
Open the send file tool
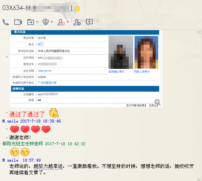click(31, 22)
